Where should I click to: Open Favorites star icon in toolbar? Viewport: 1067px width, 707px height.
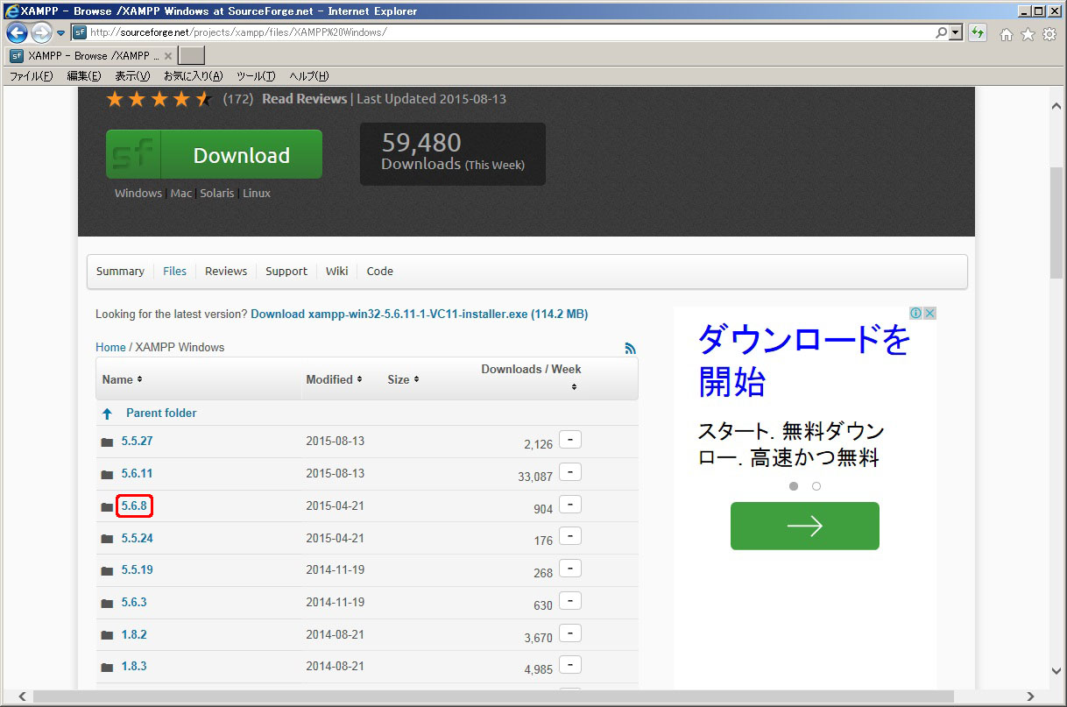pyautogui.click(x=1028, y=34)
